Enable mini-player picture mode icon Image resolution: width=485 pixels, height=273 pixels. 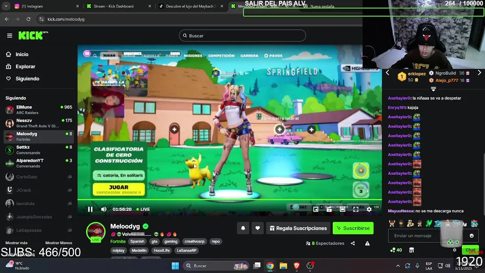click(x=316, y=209)
